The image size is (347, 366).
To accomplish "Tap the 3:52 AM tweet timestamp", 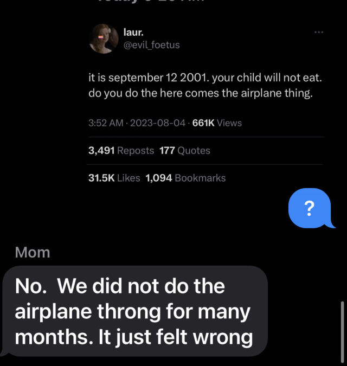I will point(107,123).
